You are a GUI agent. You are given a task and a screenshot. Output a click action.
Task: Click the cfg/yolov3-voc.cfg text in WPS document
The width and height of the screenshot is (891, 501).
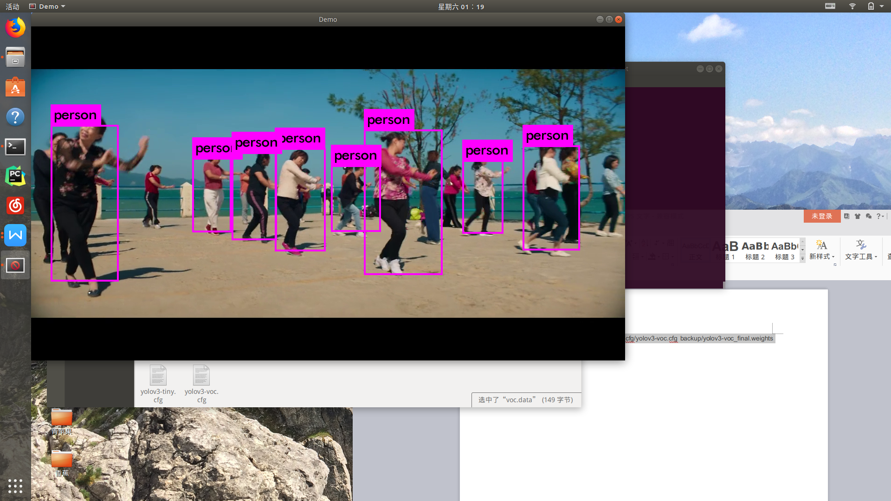[x=652, y=339]
